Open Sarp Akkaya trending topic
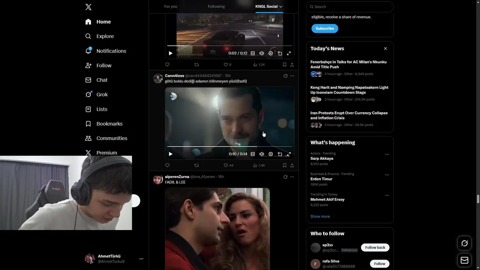 (x=322, y=159)
